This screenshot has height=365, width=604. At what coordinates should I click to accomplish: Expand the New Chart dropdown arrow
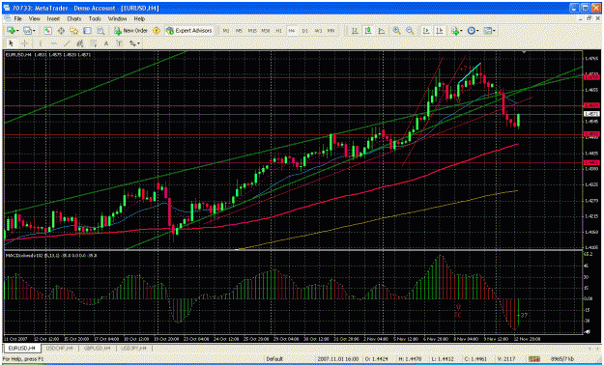point(17,31)
